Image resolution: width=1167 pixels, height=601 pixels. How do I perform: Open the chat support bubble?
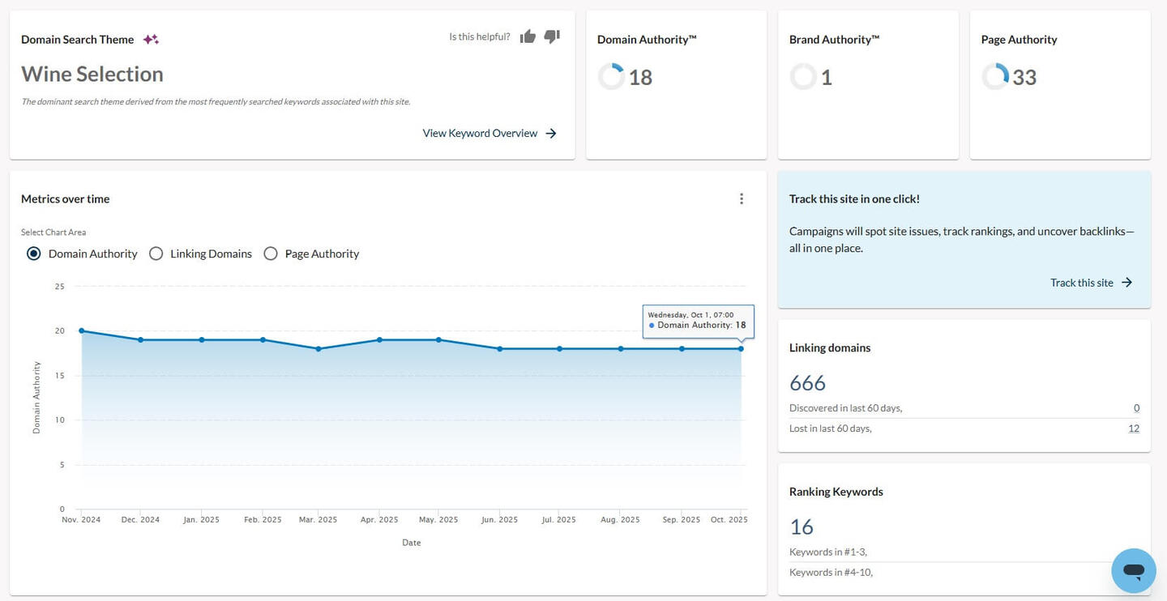point(1133,570)
